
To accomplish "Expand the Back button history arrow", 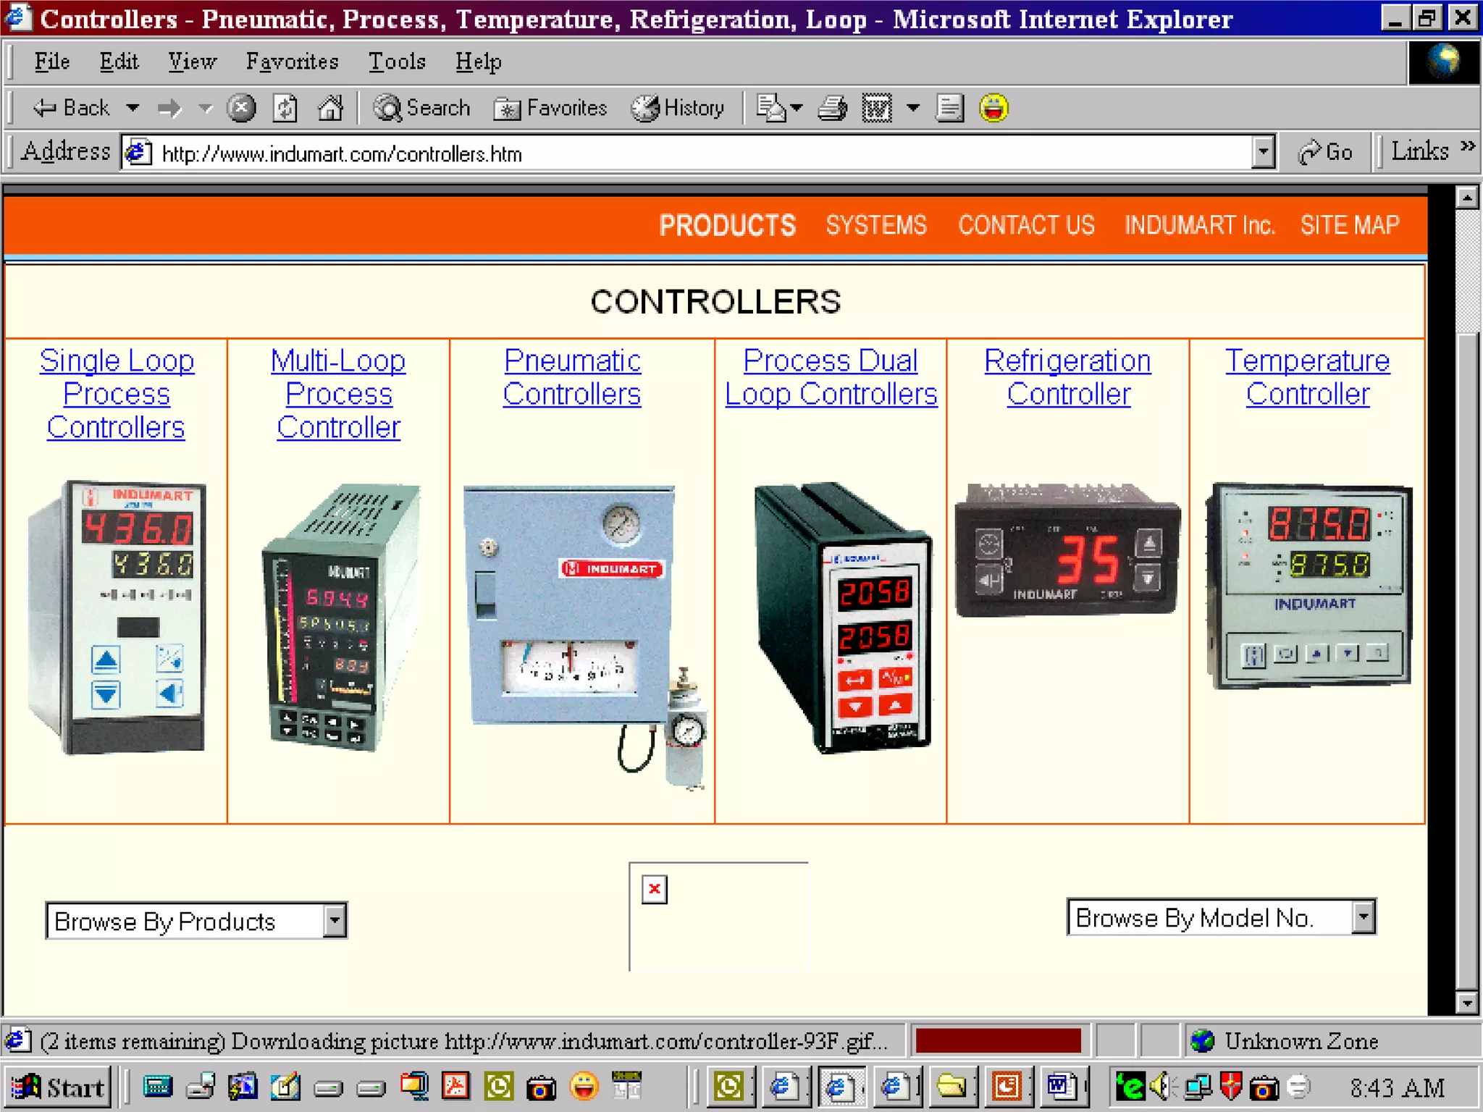I will pos(133,109).
